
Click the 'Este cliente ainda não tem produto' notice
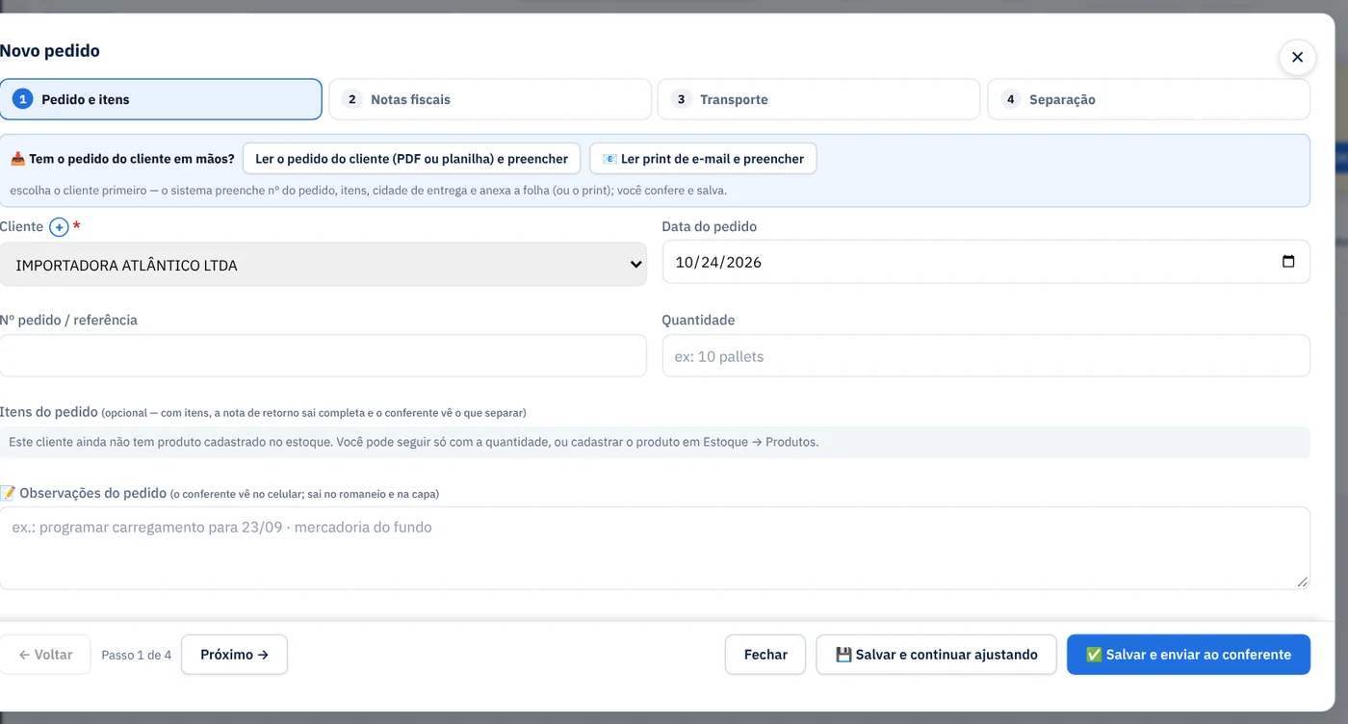655,442
